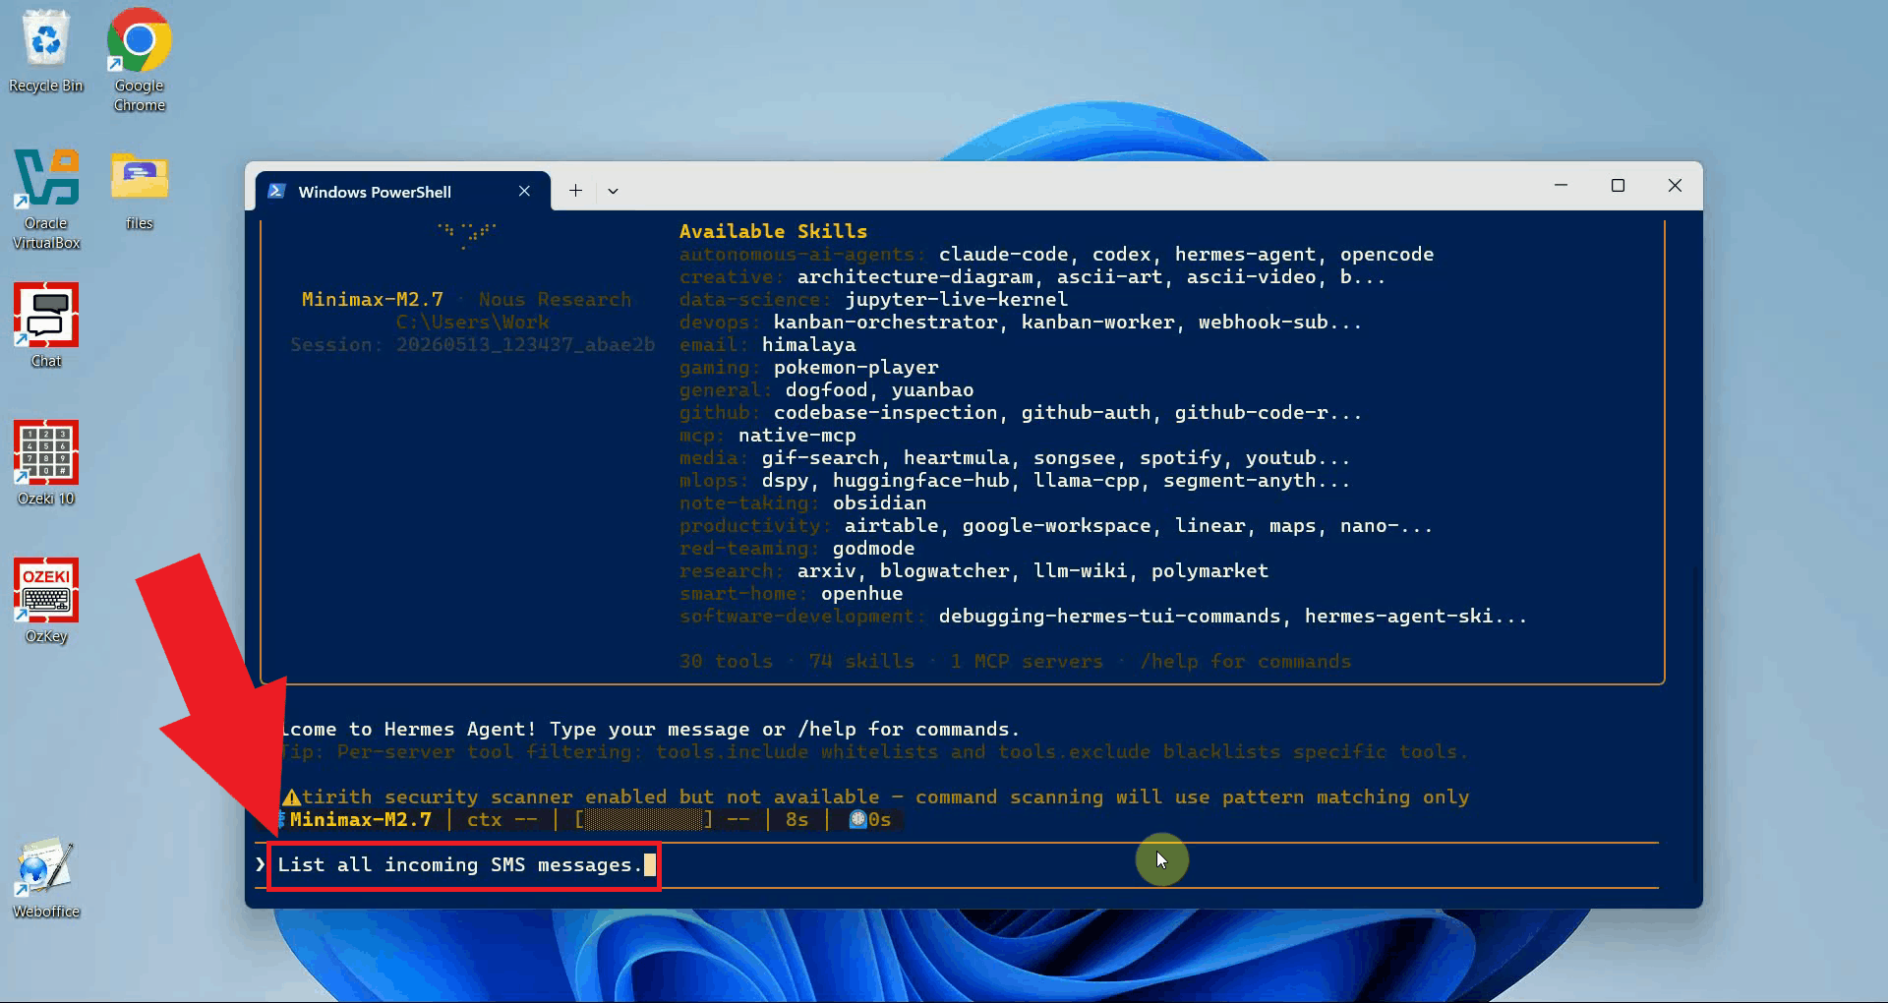The height and width of the screenshot is (1003, 1888).
Task: Click 'hermes-agent' in autonomous-ai-agents row
Action: click(x=1245, y=255)
